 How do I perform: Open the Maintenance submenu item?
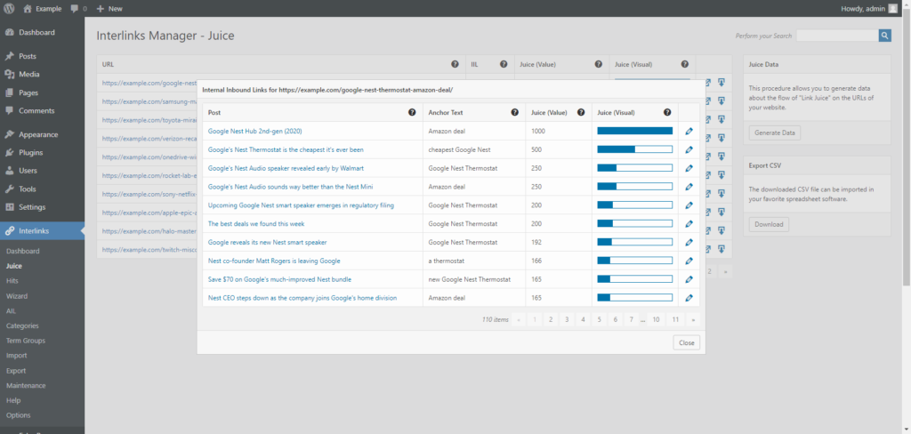click(x=26, y=385)
